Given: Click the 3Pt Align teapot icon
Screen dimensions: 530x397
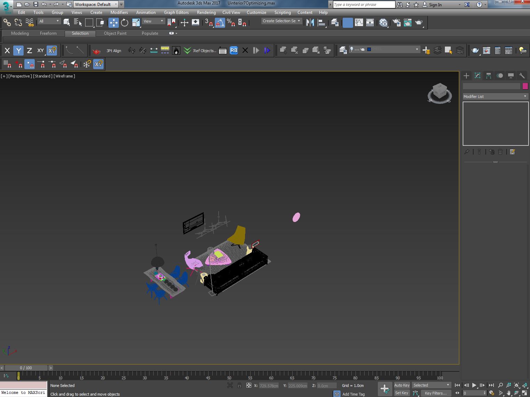Looking at the screenshot, I should (x=96, y=51).
